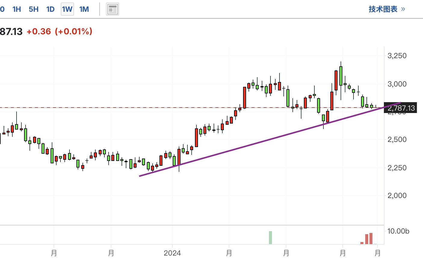Viewport: 423px width, 264px height.
Task: Select the 1H timeframe tab
Action: coord(17,9)
